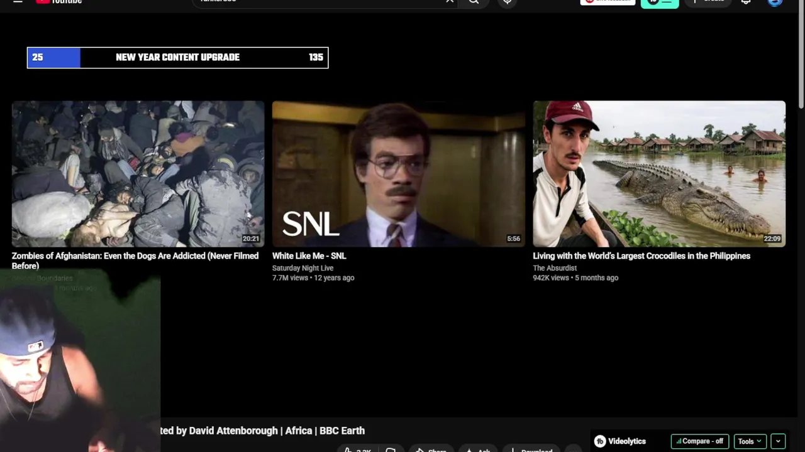Toggle the 'Compare - off' button
The width and height of the screenshot is (805, 452).
coord(699,441)
